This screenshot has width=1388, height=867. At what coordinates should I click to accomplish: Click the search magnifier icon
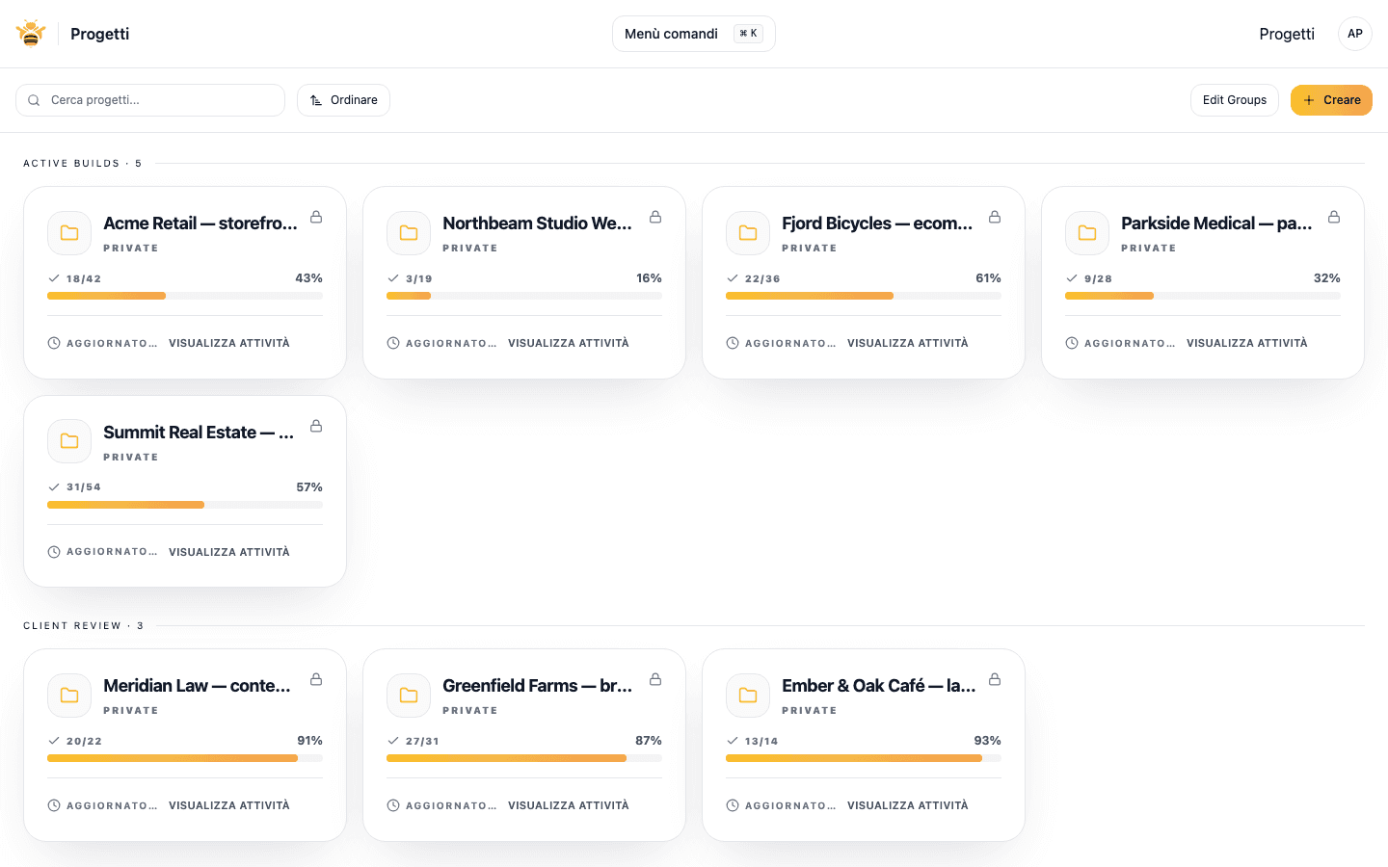[x=34, y=100]
